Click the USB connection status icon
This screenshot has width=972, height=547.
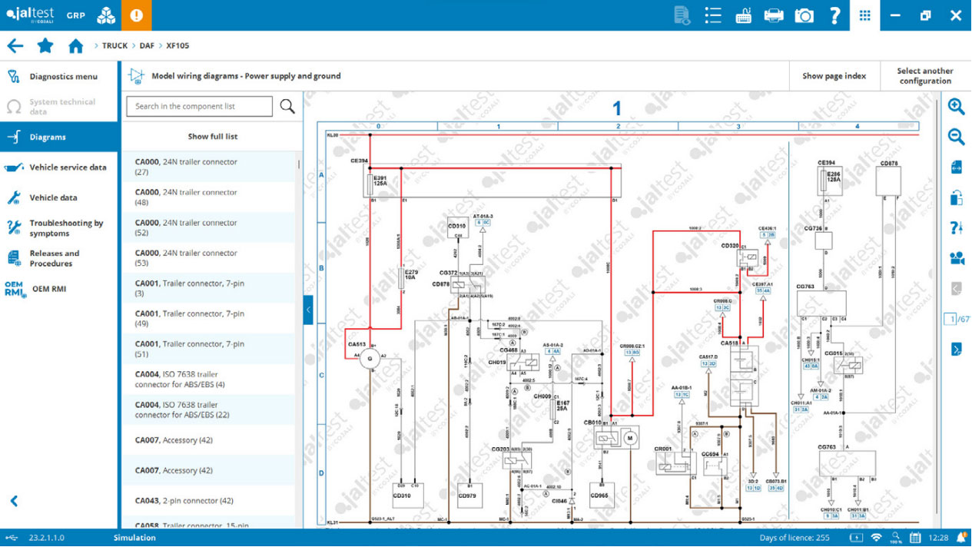tap(11, 538)
